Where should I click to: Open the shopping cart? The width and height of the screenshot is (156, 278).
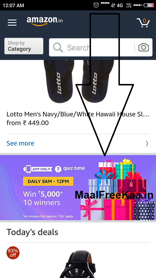click(143, 23)
